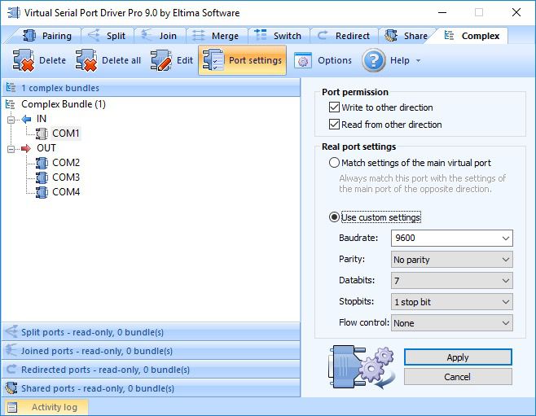Viewport: 536px width, 416px height.
Task: Switch to the Switch tab
Action: tap(279, 36)
